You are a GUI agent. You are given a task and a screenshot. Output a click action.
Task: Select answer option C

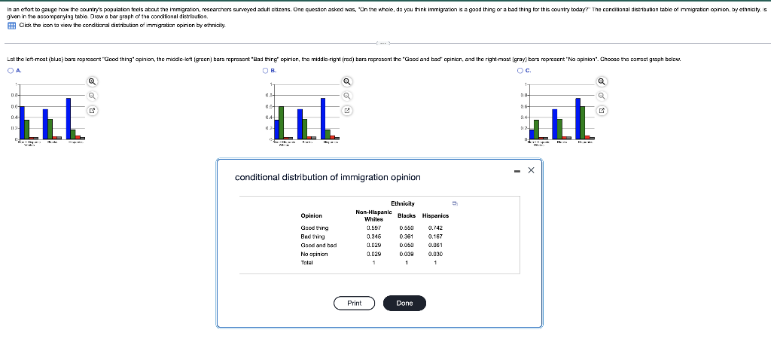521,71
